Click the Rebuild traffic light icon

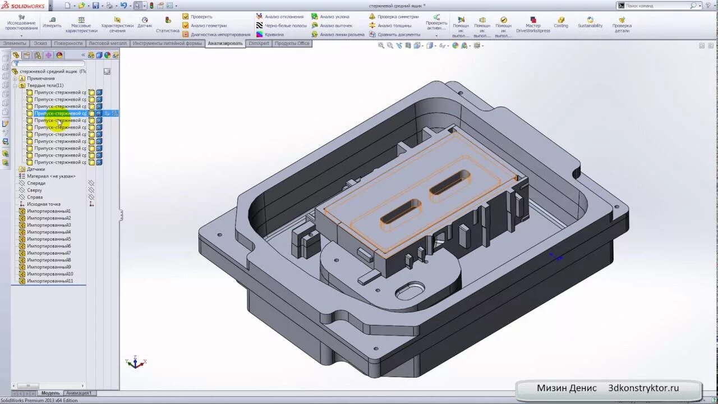(x=151, y=6)
